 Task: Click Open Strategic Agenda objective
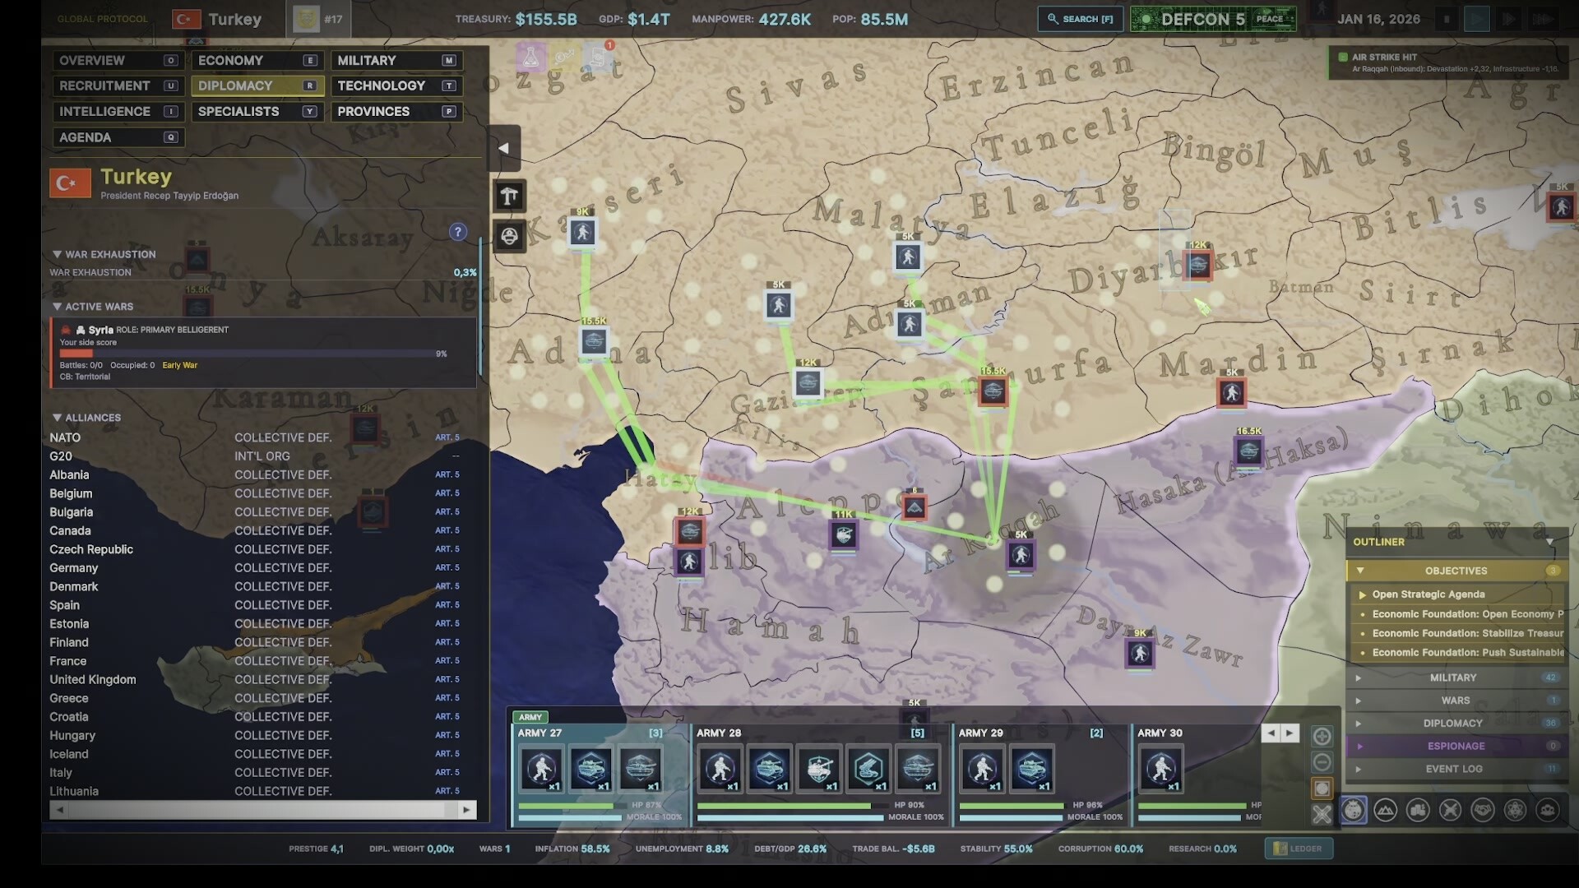point(1456,594)
